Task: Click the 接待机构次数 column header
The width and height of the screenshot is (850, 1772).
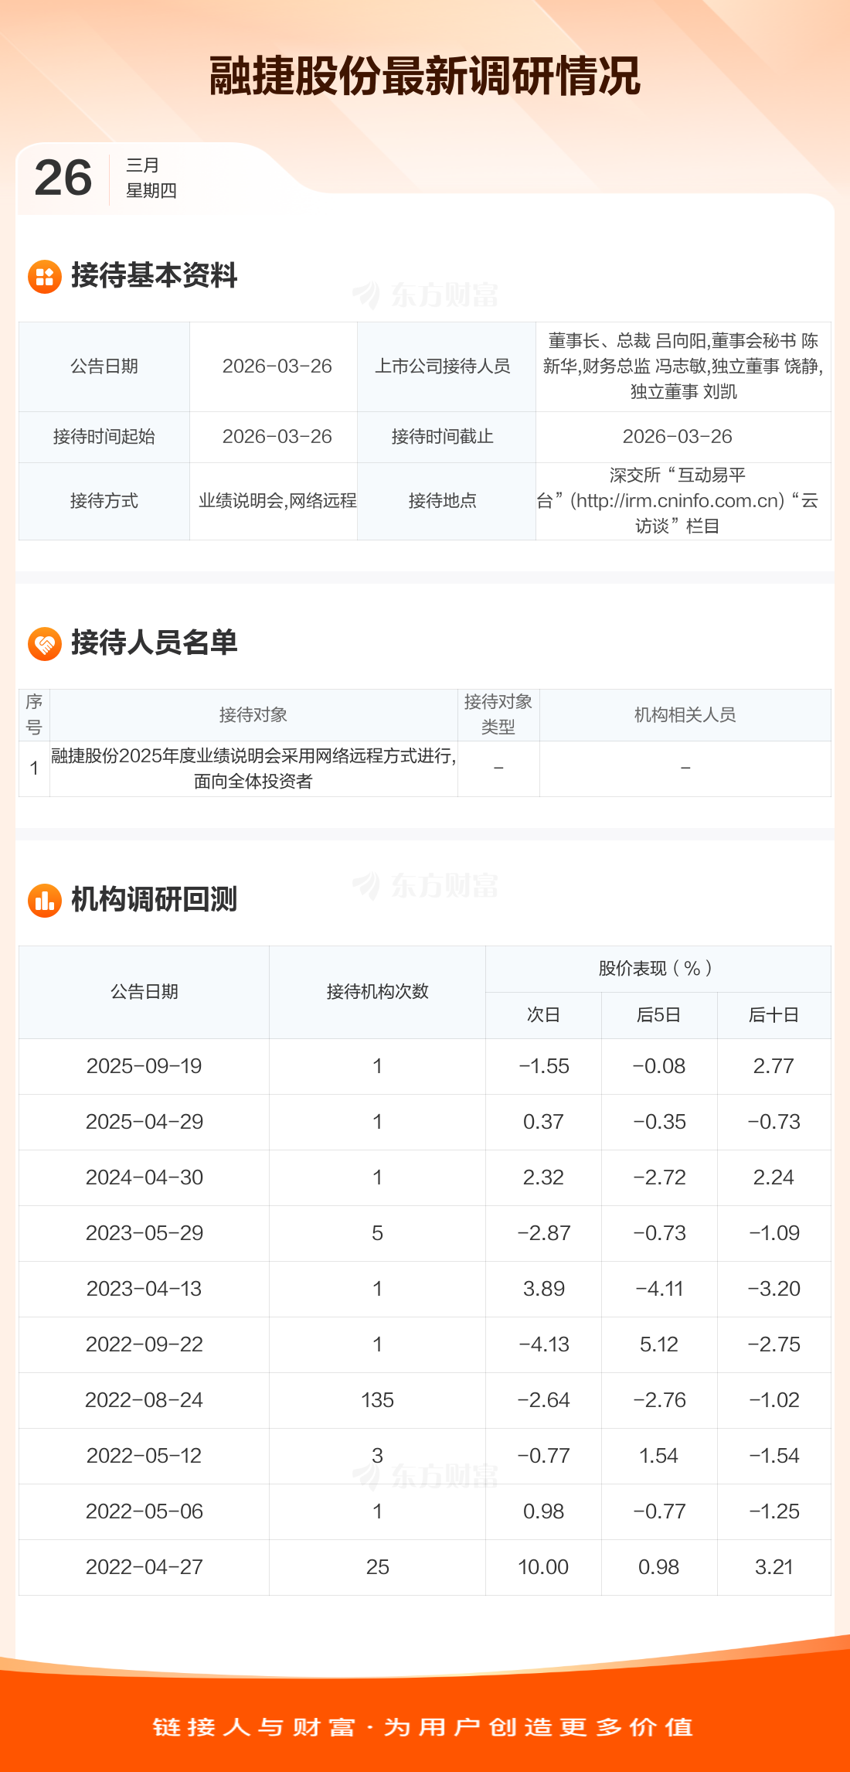Action: [377, 992]
